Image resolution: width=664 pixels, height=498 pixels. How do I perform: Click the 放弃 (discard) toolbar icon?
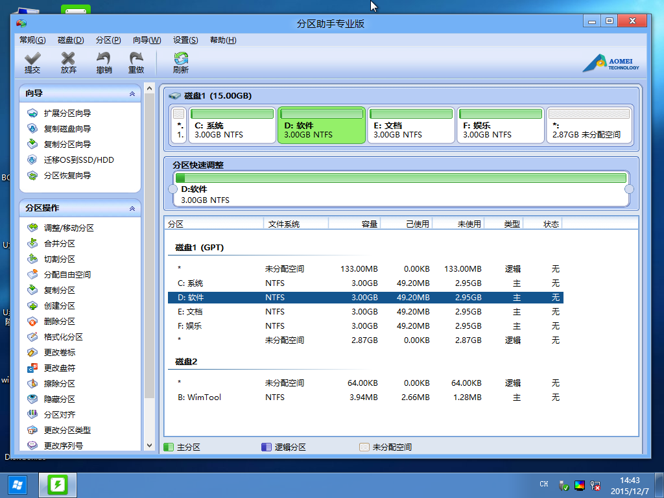68,63
